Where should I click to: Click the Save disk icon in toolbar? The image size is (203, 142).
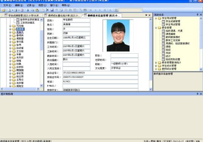52,10
